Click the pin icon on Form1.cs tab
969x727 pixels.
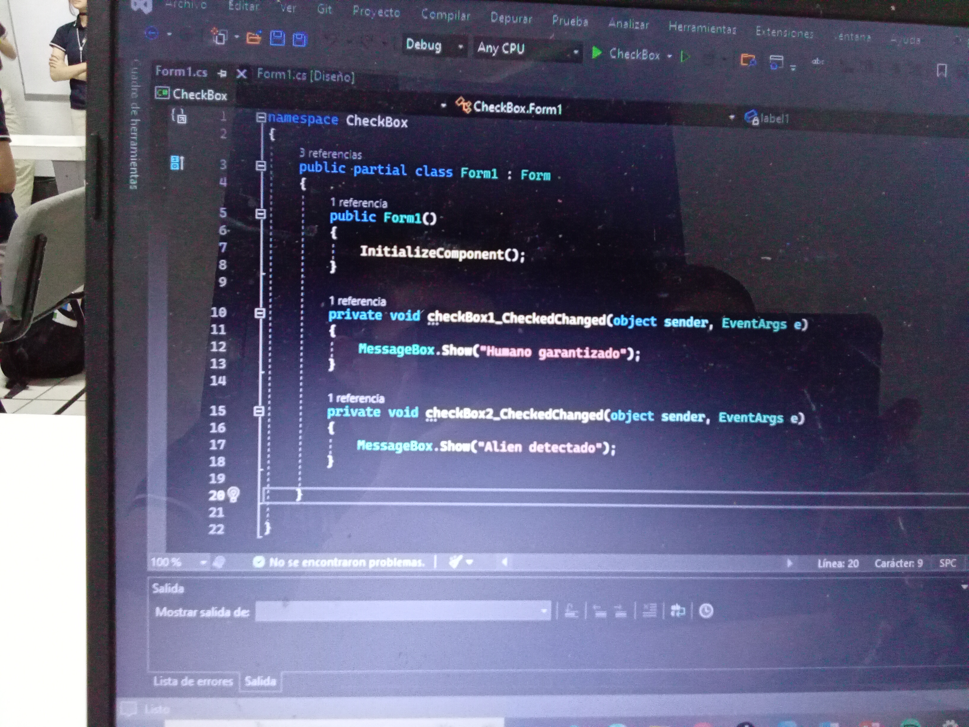click(x=222, y=73)
